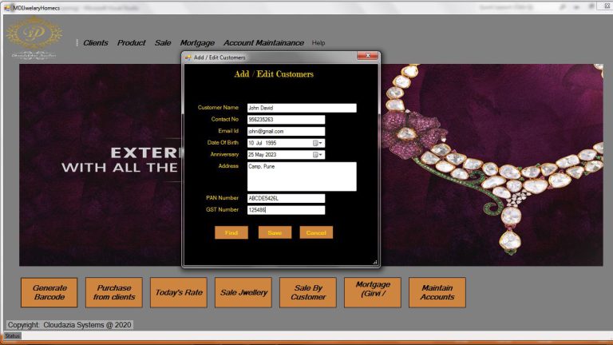Select the Mortgage menu

click(x=197, y=43)
